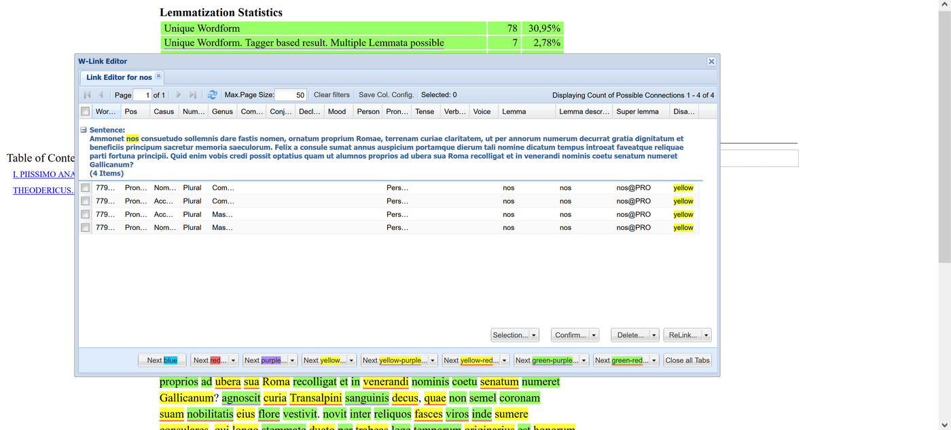
Task: Sort by the Pos column header
Action: pyautogui.click(x=134, y=111)
